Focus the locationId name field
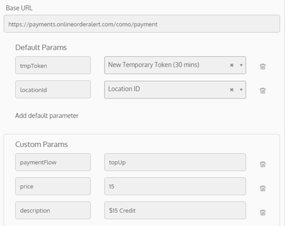This screenshot has height=226, width=285. (53, 89)
